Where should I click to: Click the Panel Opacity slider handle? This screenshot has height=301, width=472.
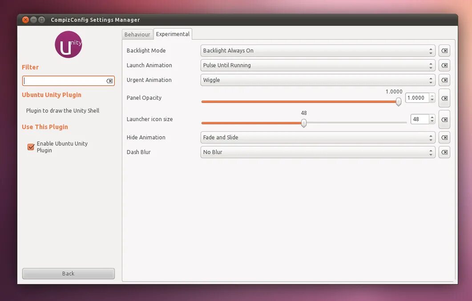pyautogui.click(x=398, y=102)
